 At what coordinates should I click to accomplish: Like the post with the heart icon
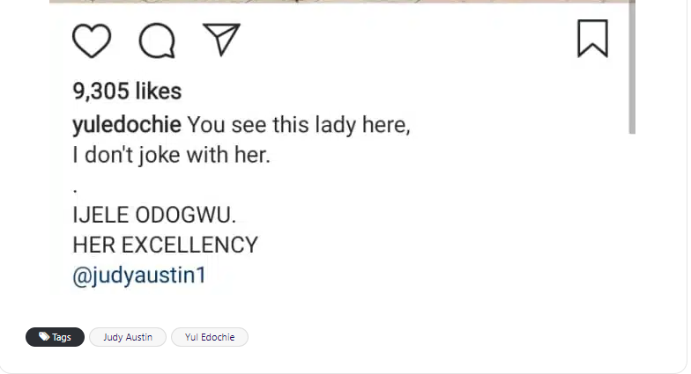click(x=92, y=40)
